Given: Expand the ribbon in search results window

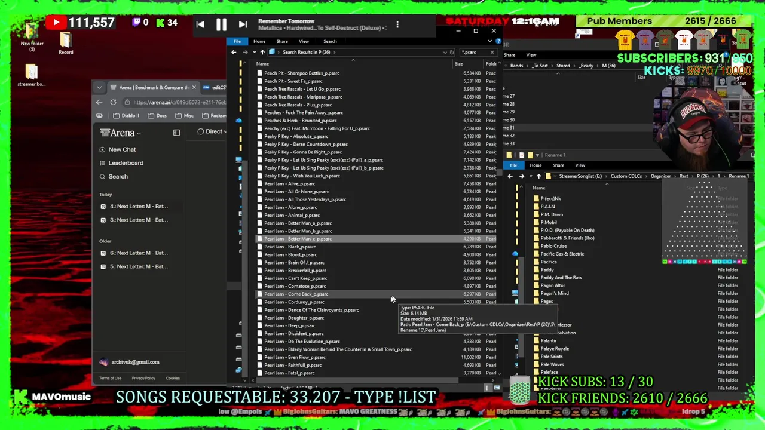Looking at the screenshot, I should (490, 41).
